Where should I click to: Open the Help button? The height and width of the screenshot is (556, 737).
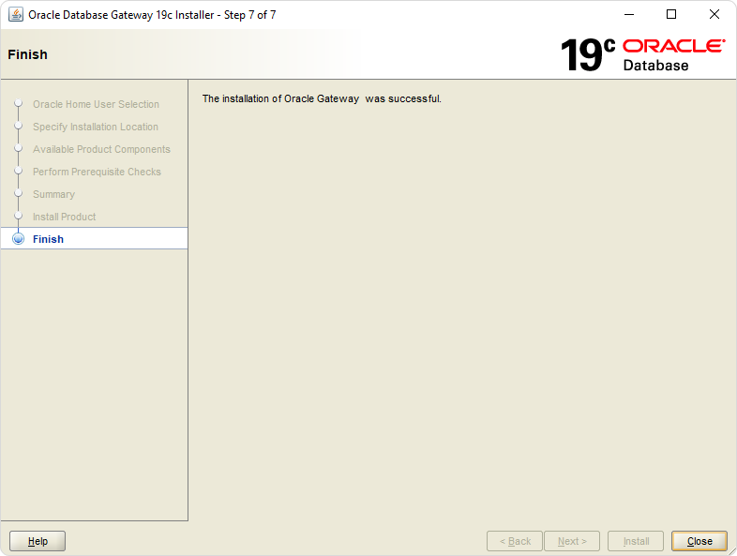coord(38,541)
